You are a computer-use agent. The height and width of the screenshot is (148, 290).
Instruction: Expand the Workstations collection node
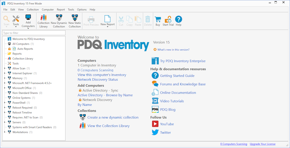pyautogui.click(x=5, y=132)
